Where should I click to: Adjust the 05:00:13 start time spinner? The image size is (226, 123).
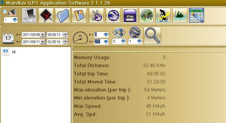[66, 34]
